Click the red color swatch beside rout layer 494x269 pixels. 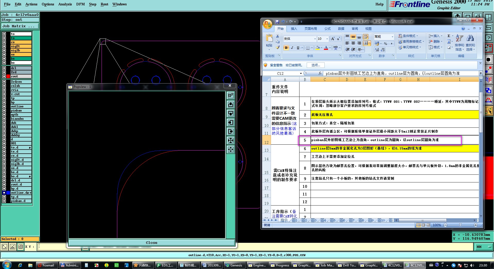point(8,76)
